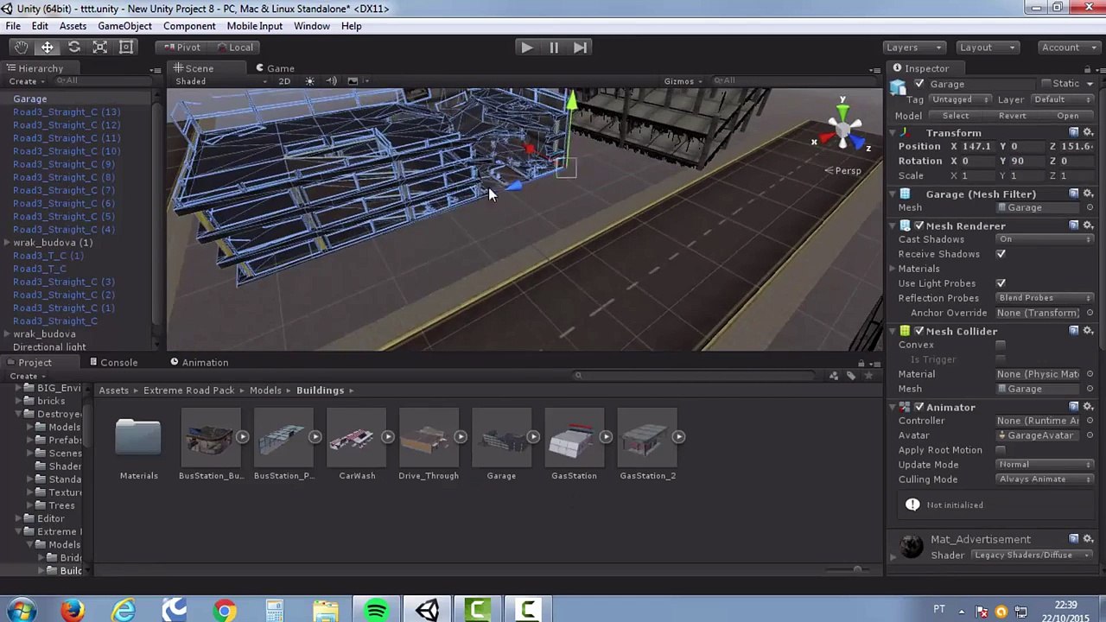
Task: Enable the Convex checkbox in Mesh Collider
Action: click(x=1001, y=345)
